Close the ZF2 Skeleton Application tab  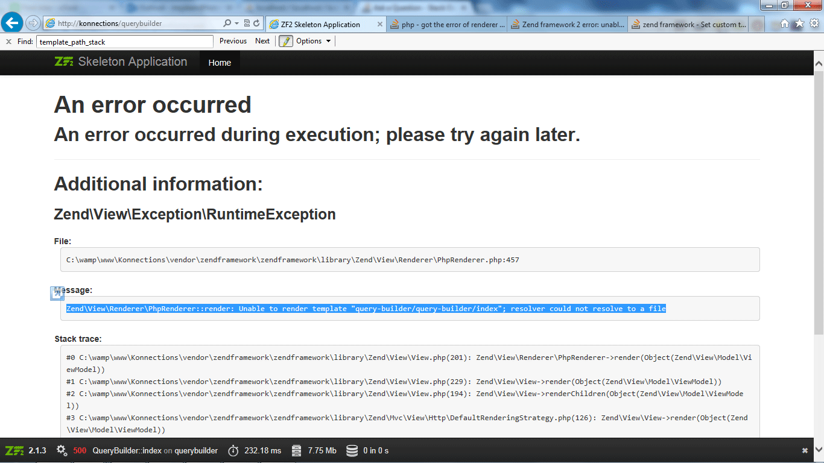pos(380,25)
